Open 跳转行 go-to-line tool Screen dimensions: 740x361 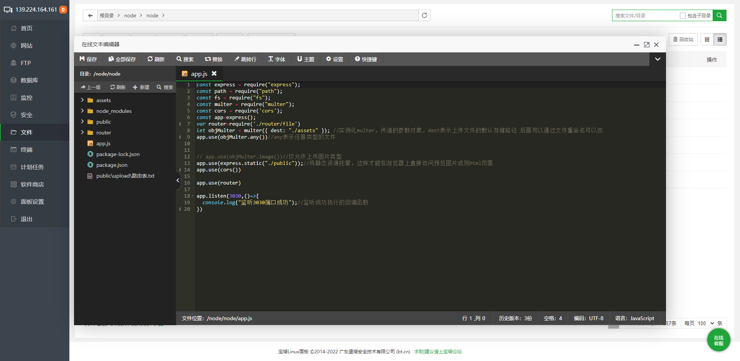point(245,59)
